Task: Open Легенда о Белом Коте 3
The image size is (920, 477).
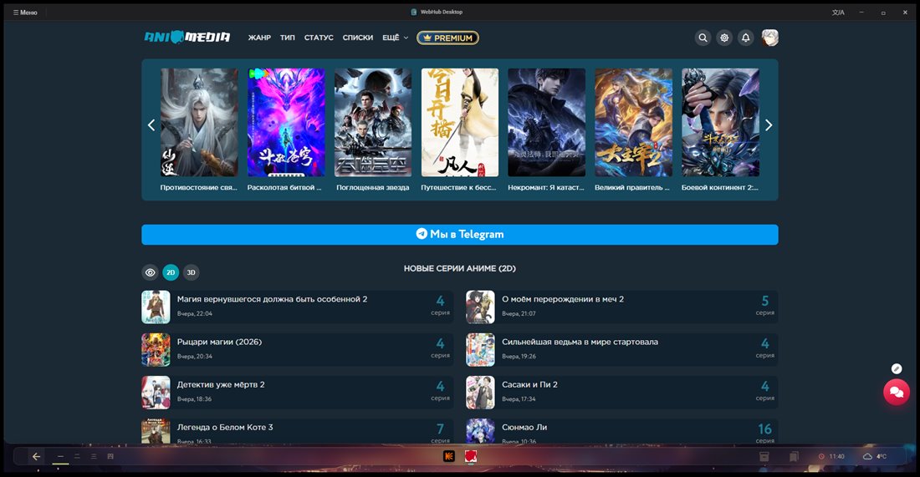Action: 298,431
